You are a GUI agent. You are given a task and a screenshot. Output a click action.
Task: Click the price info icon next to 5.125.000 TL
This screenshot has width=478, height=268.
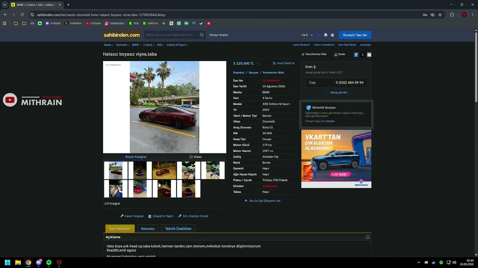[x=258, y=64]
